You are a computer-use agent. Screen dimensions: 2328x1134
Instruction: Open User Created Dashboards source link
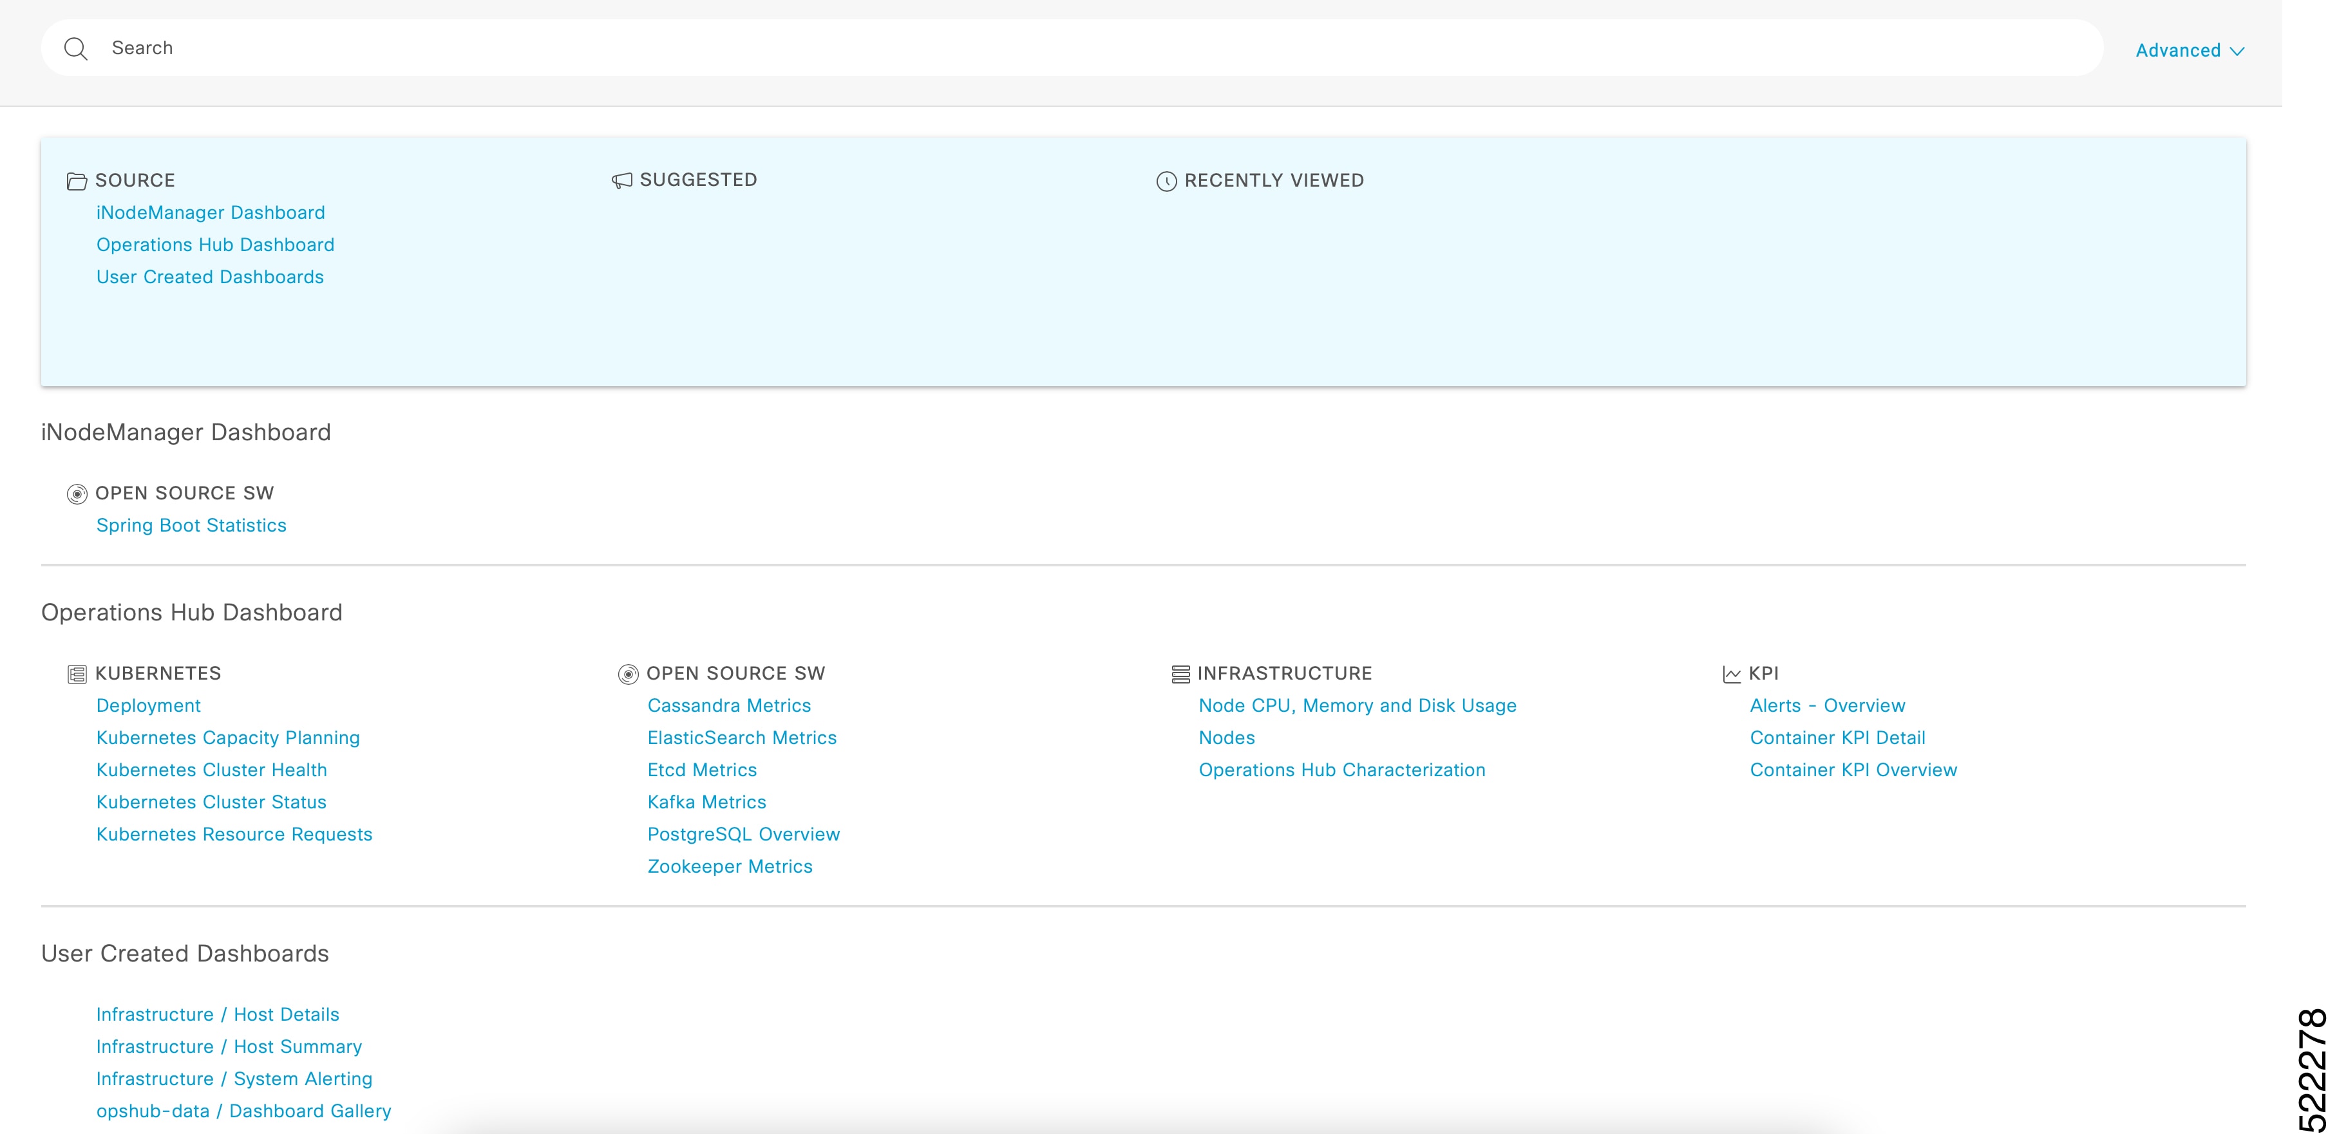click(210, 277)
